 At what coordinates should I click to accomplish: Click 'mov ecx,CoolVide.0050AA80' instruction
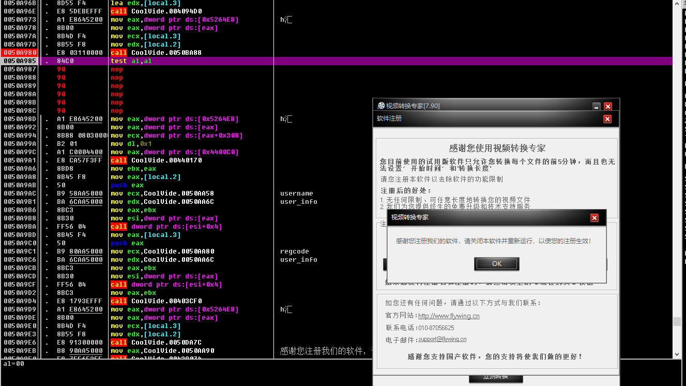(162, 251)
